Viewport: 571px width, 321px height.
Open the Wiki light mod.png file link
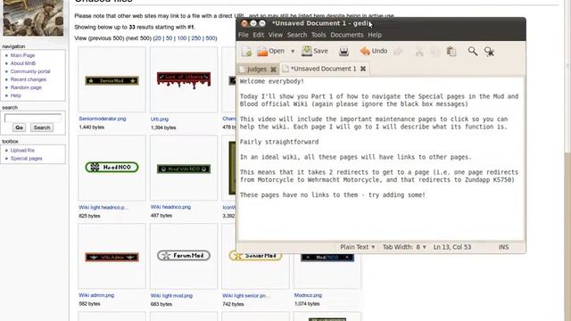click(171, 296)
